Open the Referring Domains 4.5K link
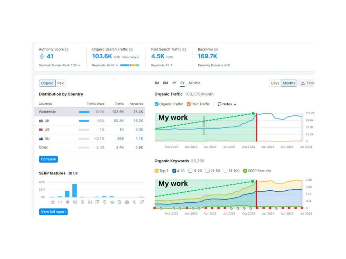 point(227,65)
